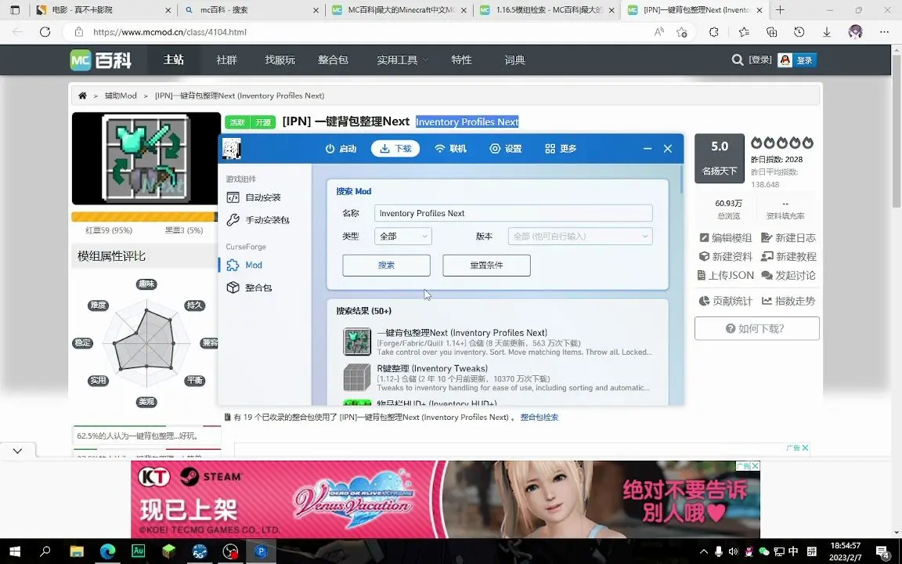This screenshot has height=564, width=902.
Task: Click 指数走势 link
Action: pyautogui.click(x=788, y=301)
